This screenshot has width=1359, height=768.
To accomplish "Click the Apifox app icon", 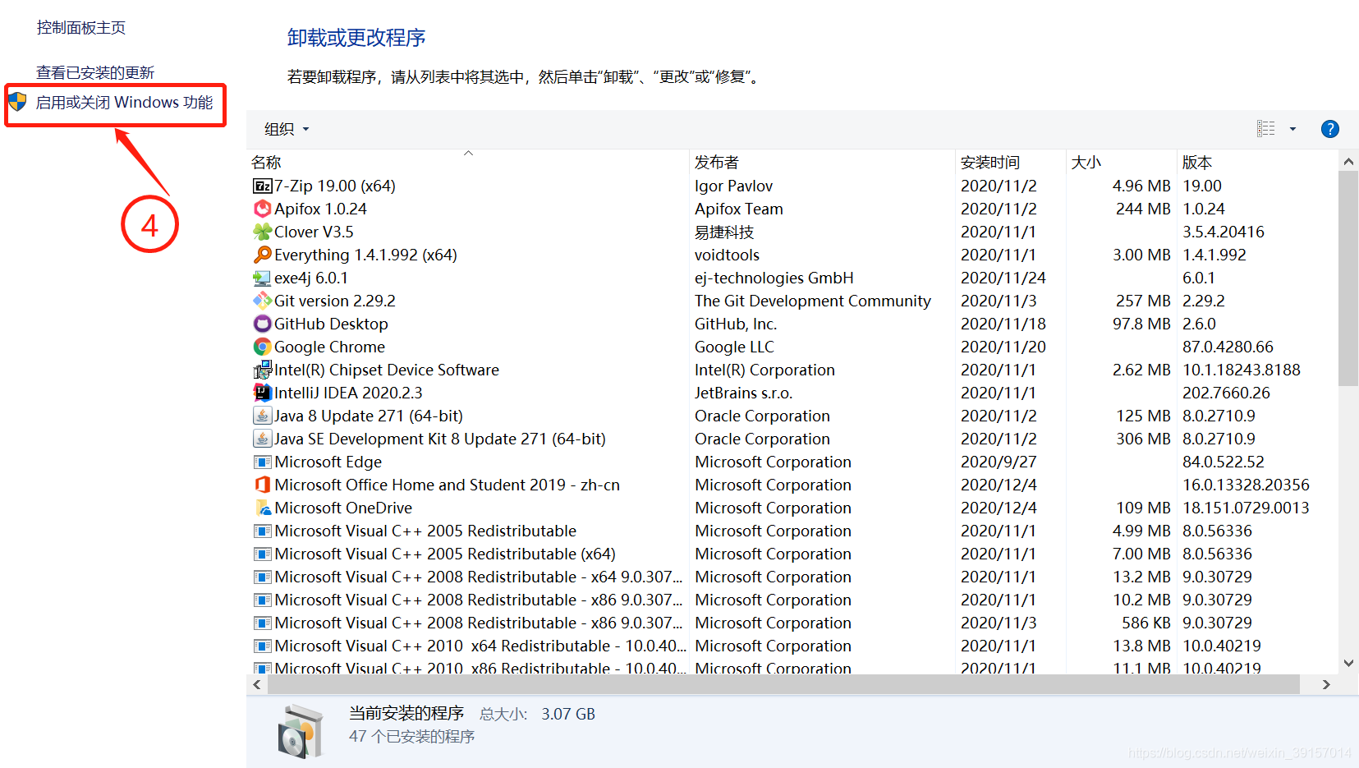I will 262,209.
